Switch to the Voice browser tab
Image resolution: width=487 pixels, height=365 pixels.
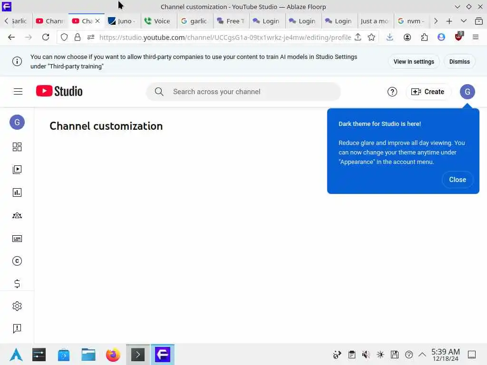point(158,21)
